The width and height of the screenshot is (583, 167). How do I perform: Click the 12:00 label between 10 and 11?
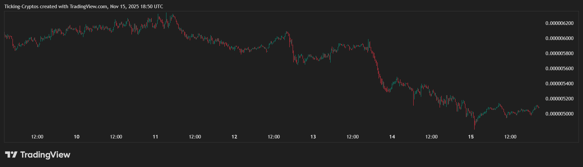coord(116,137)
